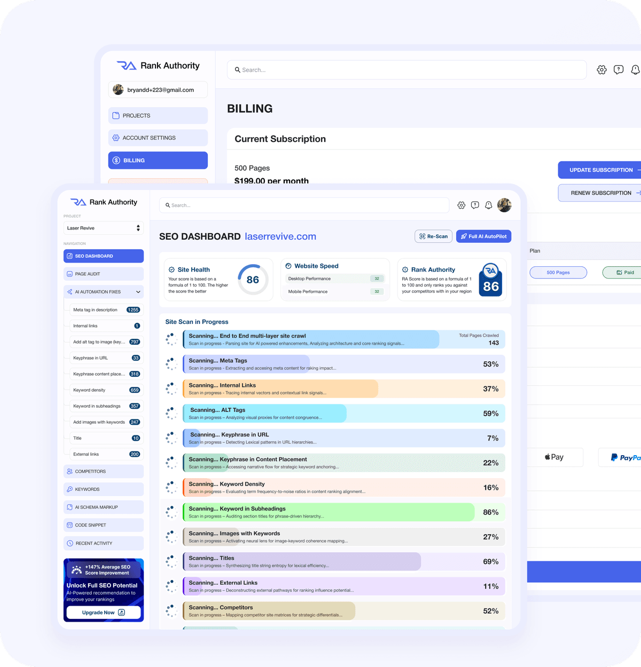
Task: Click inside the dashboard search field
Action: pos(304,205)
